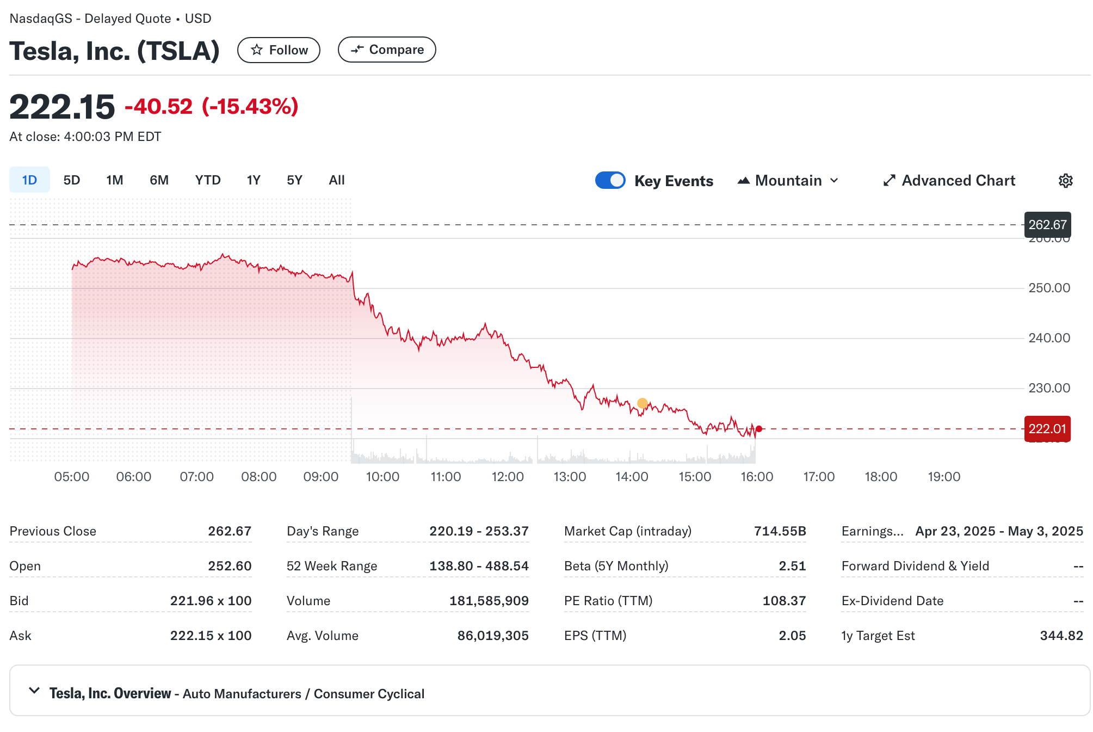Viewport: 1093px width, 732px height.
Task: Click the Open value 252.60
Action: tap(230, 566)
